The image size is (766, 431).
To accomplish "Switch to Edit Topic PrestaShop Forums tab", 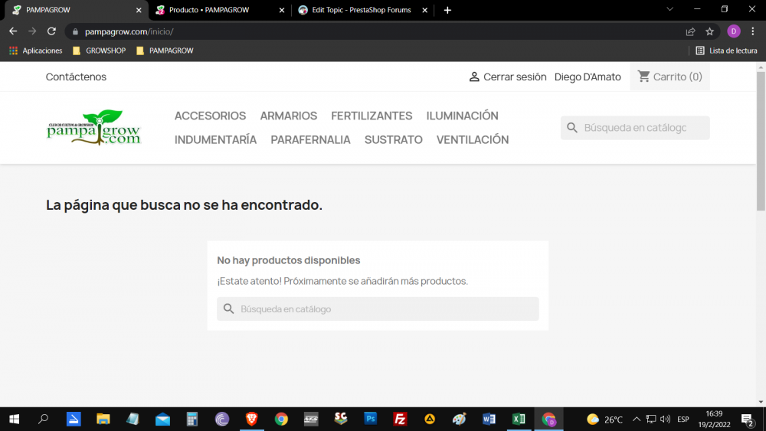I will point(361,10).
